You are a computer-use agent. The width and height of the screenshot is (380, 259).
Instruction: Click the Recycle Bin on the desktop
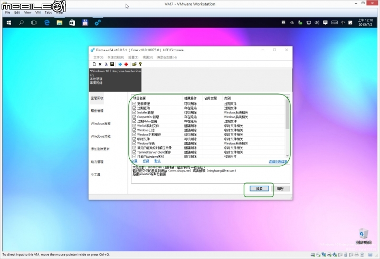pyautogui.click(x=363, y=236)
